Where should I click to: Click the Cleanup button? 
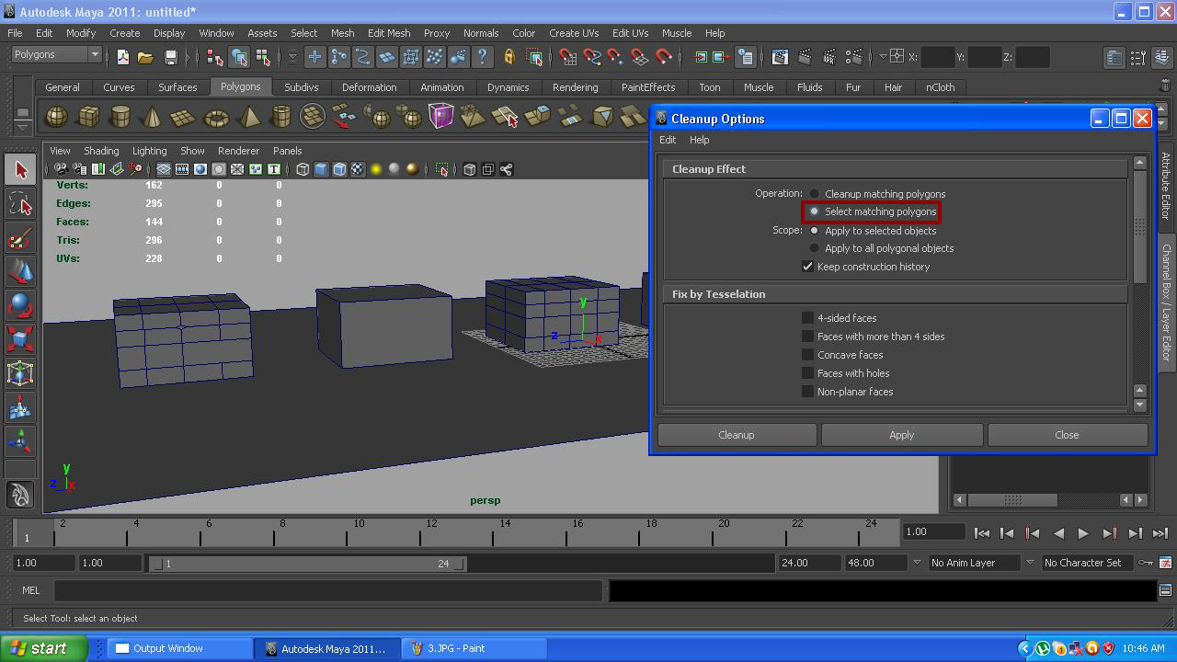pos(737,435)
